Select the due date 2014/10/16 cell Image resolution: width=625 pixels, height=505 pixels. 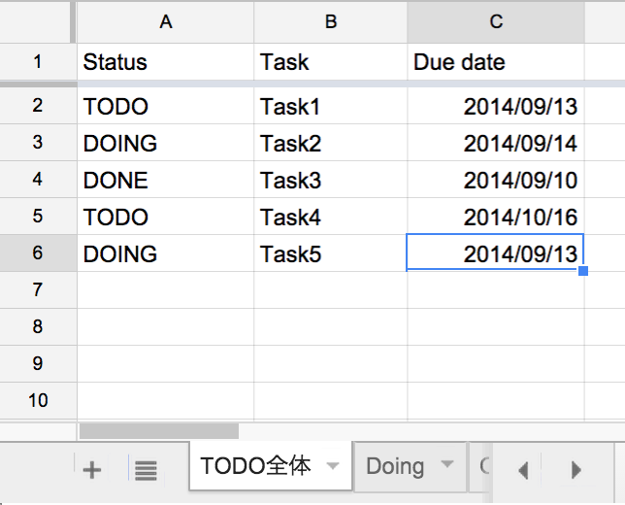[x=496, y=217]
